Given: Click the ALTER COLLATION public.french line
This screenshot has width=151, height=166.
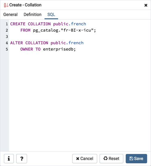Looking at the screenshot, I should [x=47, y=43].
